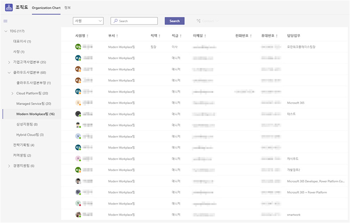Image resolution: width=350 pixels, height=223 pixels.
Task: Click the 이사 cell in 직급 column
Action: (175, 47)
